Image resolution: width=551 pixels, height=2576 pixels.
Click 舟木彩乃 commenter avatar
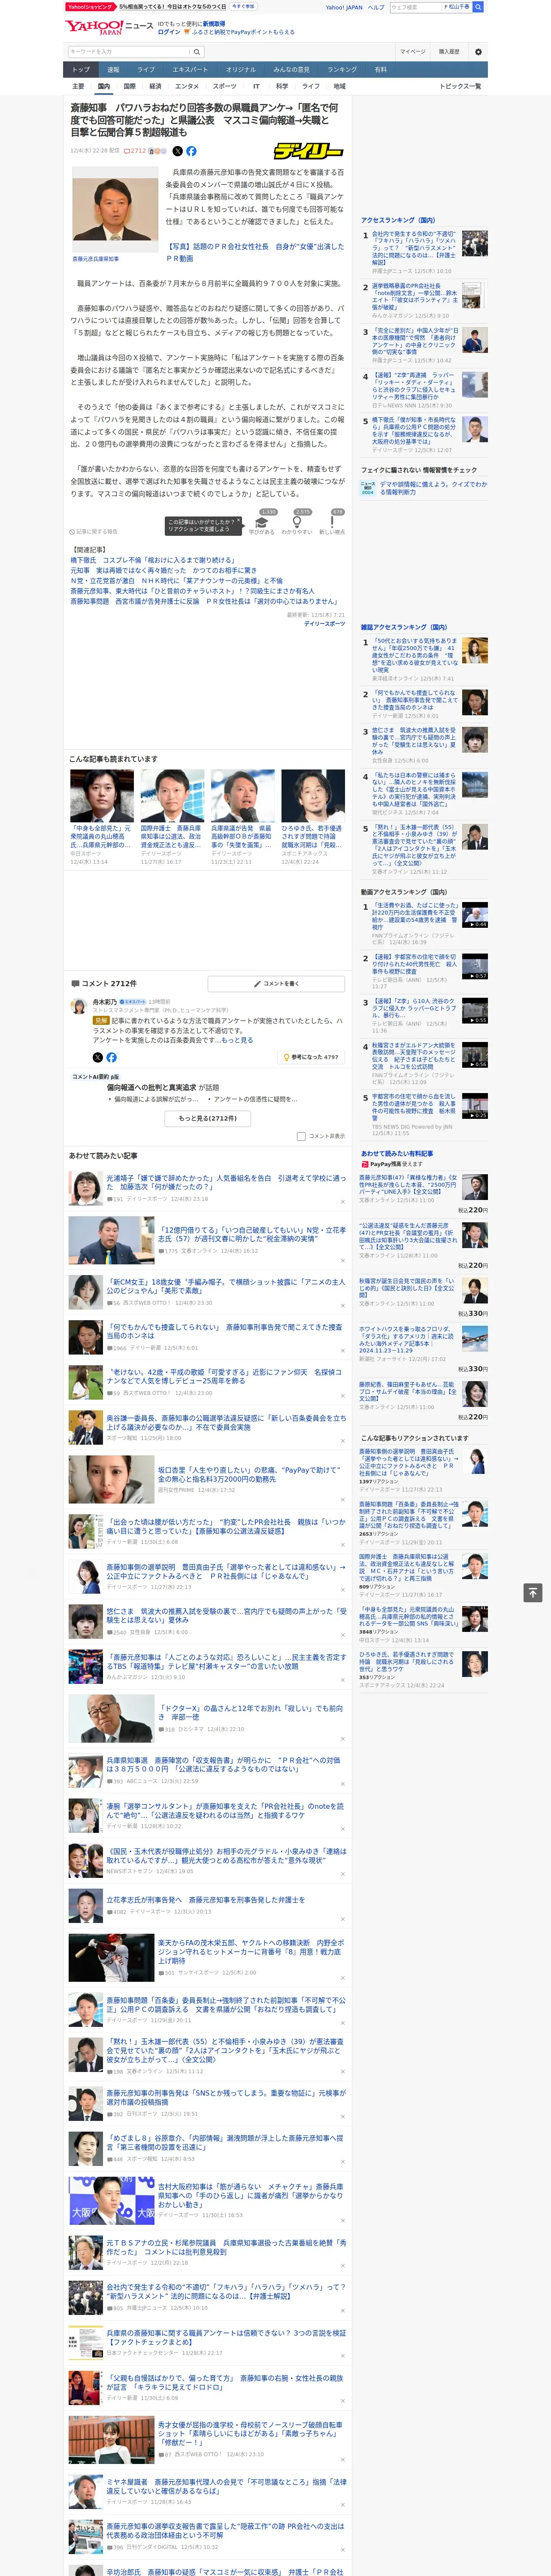click(x=78, y=1005)
